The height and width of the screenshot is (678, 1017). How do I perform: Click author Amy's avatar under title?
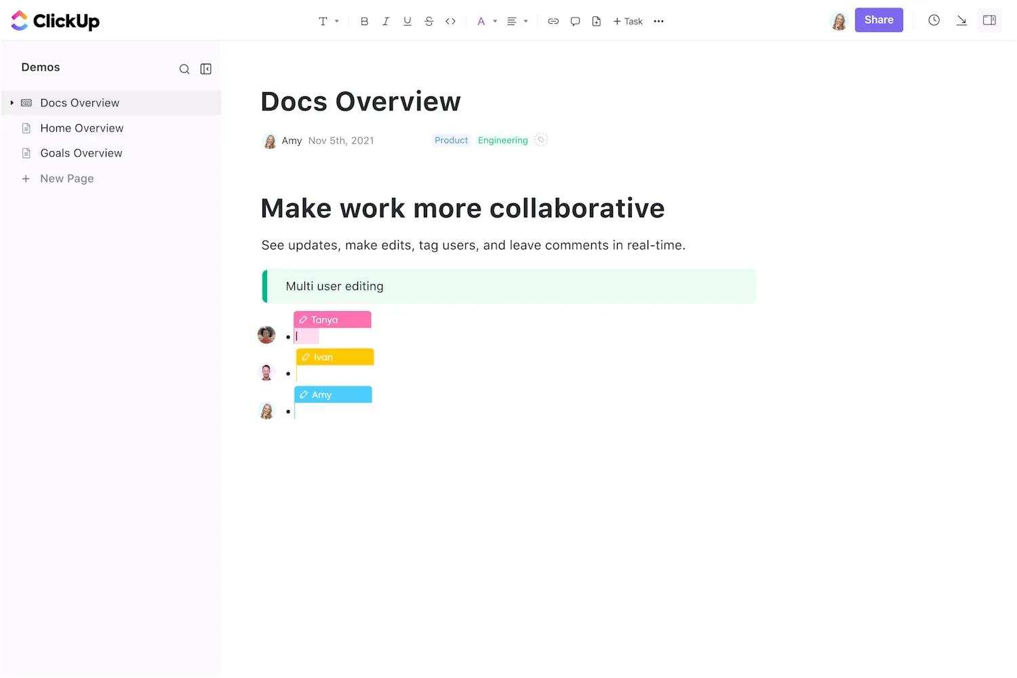[x=270, y=141]
